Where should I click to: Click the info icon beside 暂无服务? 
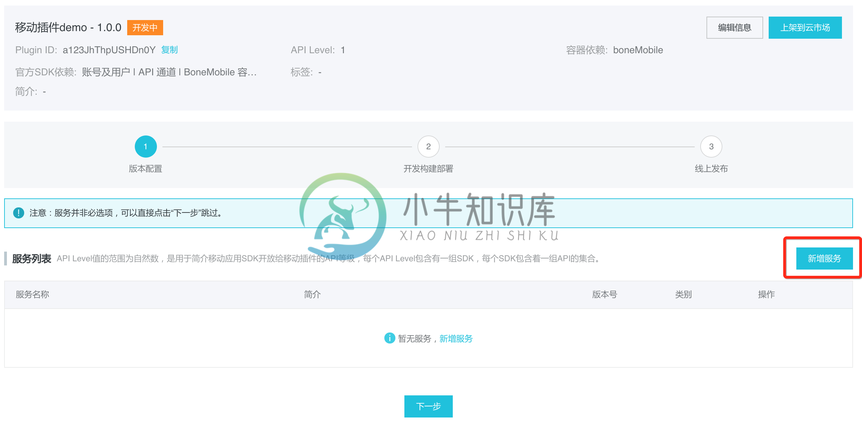pyautogui.click(x=390, y=338)
